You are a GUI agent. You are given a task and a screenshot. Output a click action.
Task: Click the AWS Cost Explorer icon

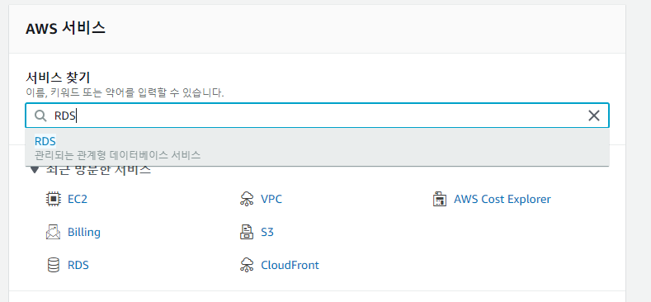click(x=439, y=199)
